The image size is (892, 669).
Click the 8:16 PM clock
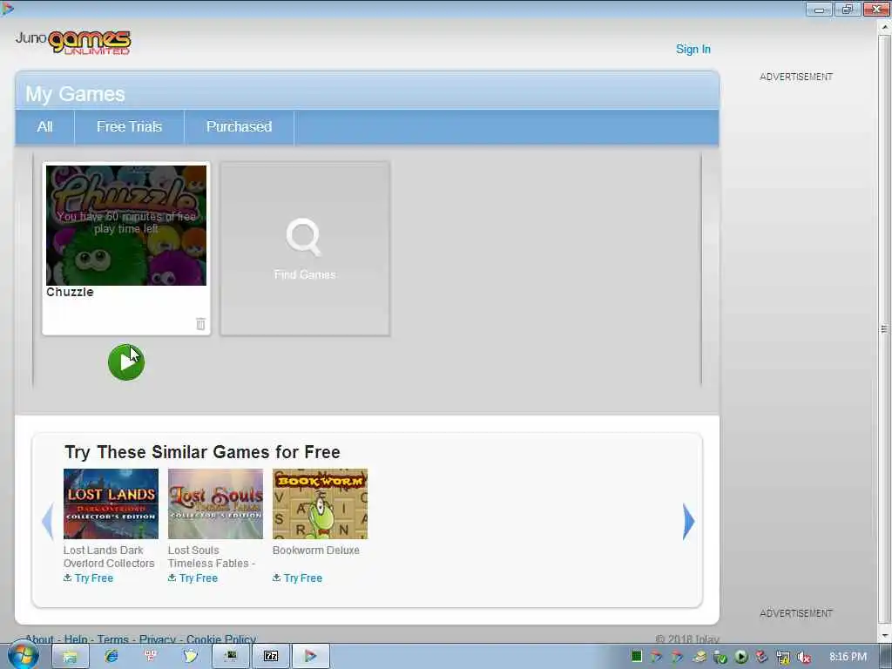(x=848, y=657)
